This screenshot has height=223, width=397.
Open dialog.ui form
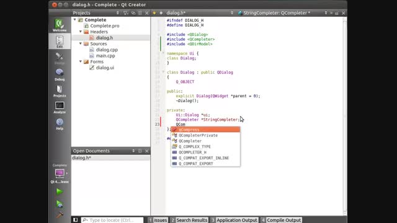pos(105,68)
